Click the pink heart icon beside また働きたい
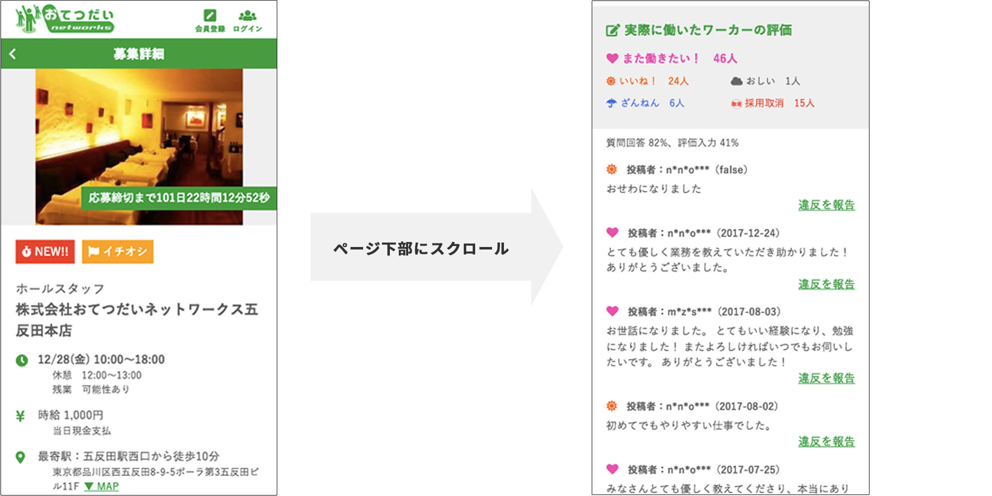 tap(613, 59)
